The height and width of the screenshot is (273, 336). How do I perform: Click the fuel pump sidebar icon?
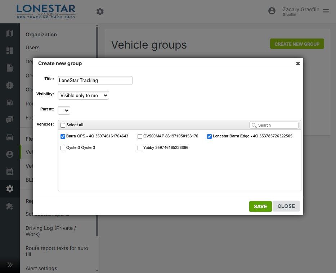pos(10,103)
